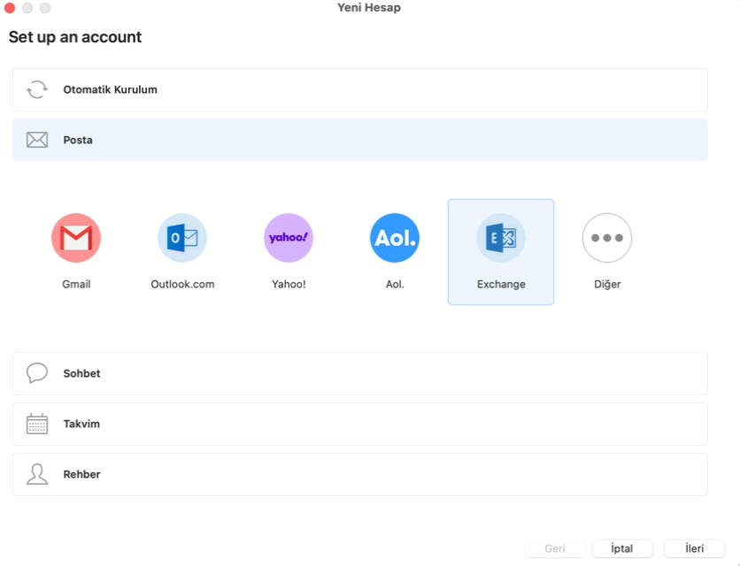Expand the Sohbet account section
The width and height of the screenshot is (740, 566).
pyautogui.click(x=360, y=373)
